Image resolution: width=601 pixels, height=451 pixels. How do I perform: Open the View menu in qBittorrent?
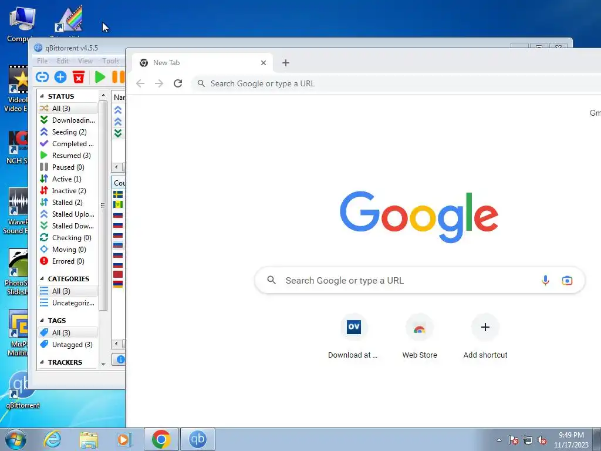click(x=85, y=61)
